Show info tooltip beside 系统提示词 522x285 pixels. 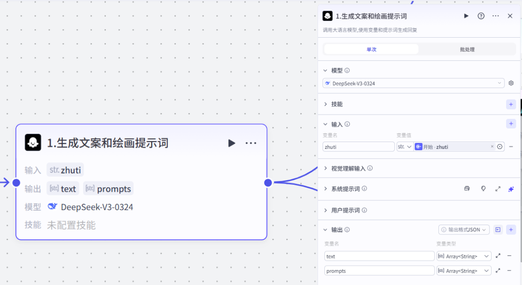pyautogui.click(x=364, y=188)
